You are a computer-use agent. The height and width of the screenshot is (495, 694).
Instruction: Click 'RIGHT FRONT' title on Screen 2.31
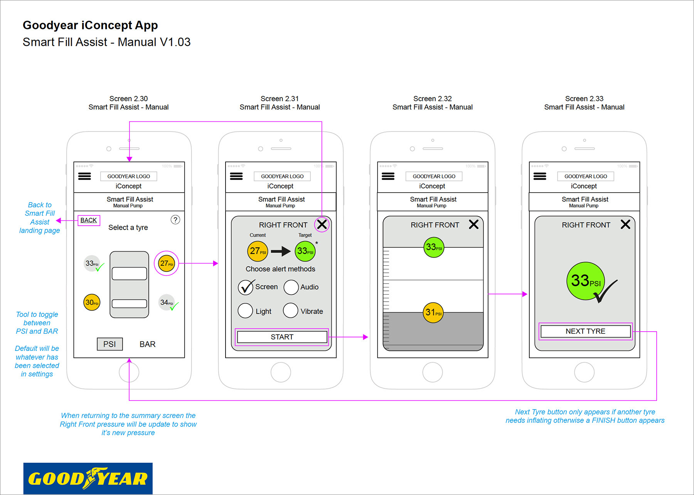tap(283, 225)
